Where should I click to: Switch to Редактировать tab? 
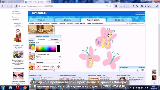(x=93, y=20)
